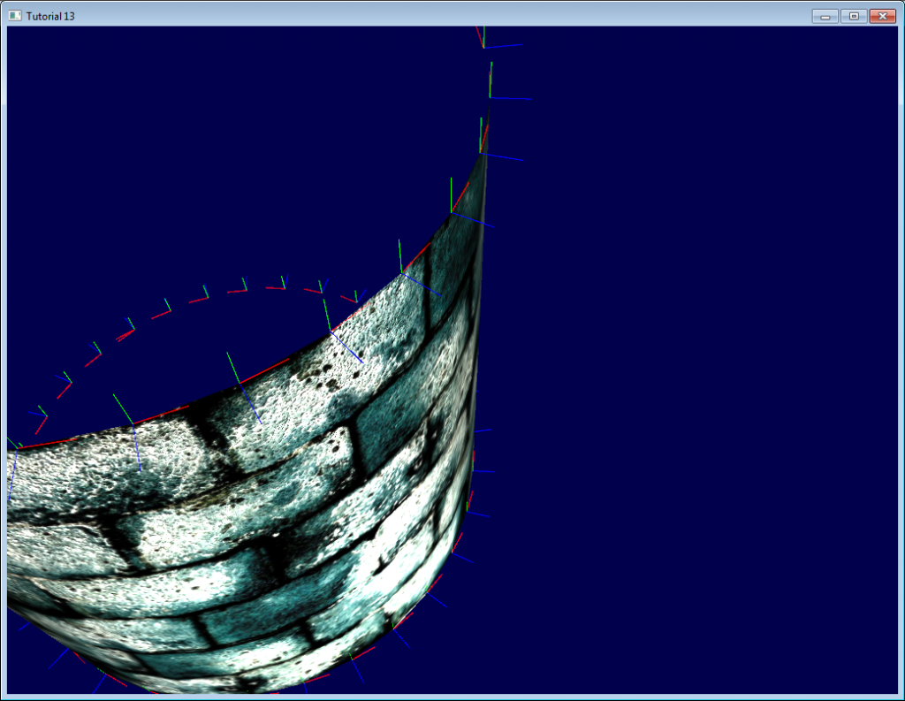The width and height of the screenshot is (905, 701).
Task: Minimize the Tutorial 13 window
Action: click(824, 16)
